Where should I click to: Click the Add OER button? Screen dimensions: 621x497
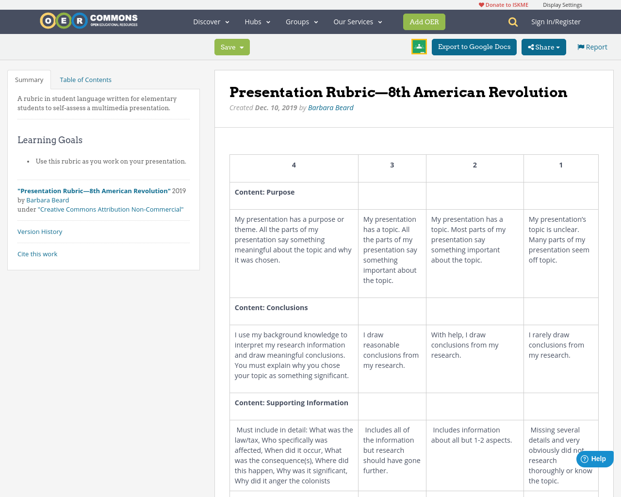[x=424, y=21]
